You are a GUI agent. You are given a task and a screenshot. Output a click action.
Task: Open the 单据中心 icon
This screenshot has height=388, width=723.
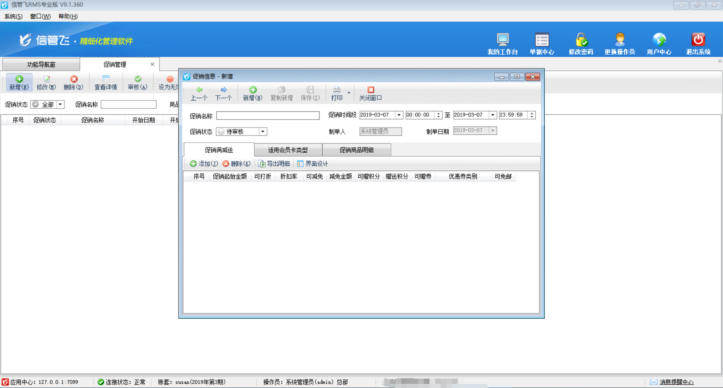pyautogui.click(x=542, y=42)
